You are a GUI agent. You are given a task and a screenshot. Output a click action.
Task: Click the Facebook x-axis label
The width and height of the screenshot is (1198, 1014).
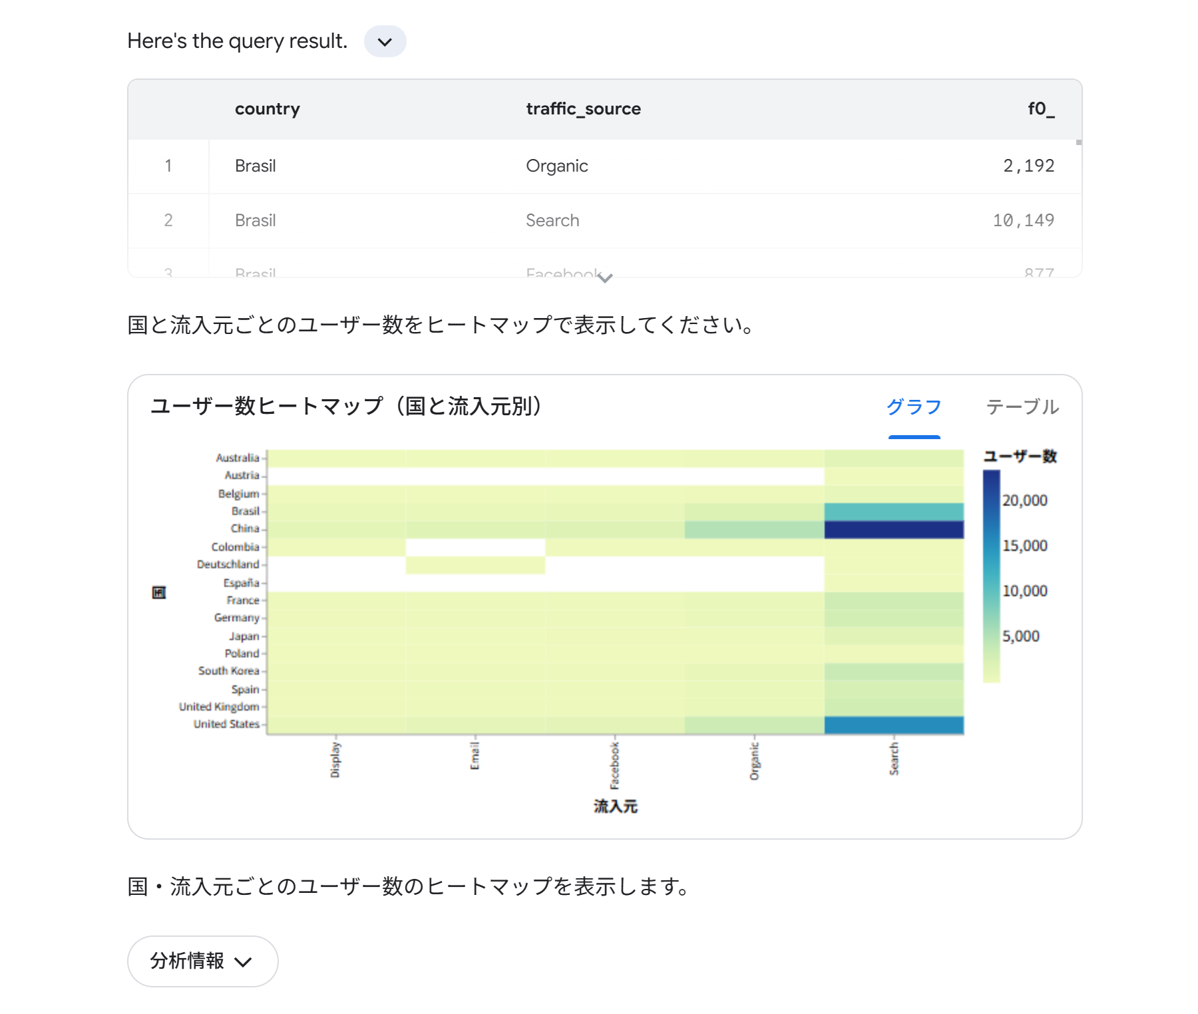614,766
